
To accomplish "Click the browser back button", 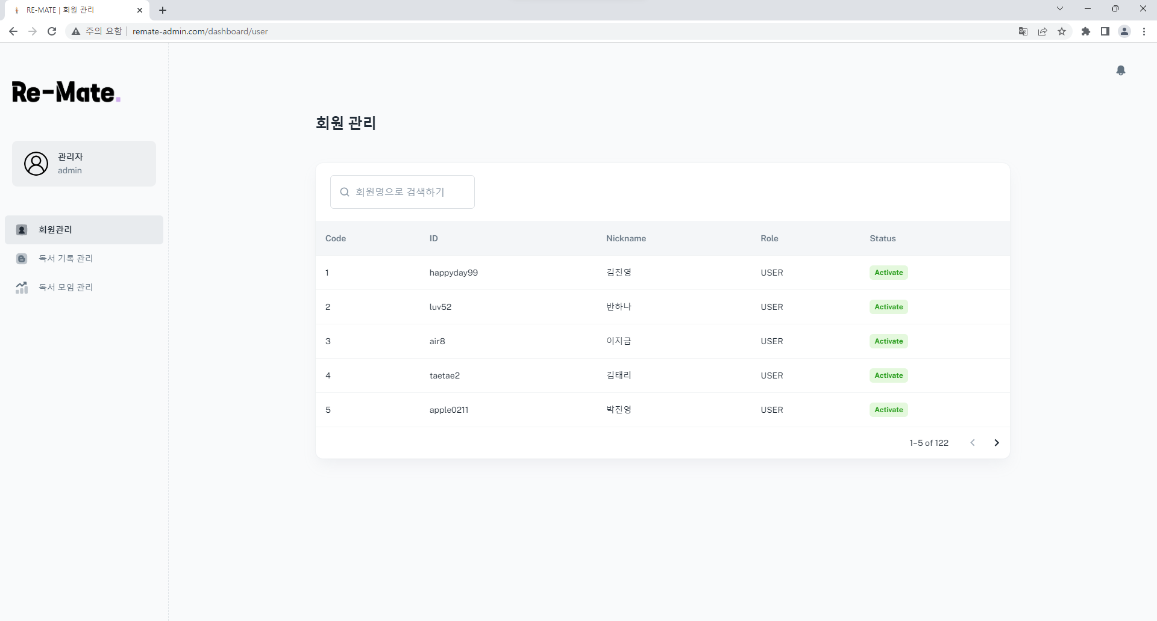I will click(x=13, y=31).
